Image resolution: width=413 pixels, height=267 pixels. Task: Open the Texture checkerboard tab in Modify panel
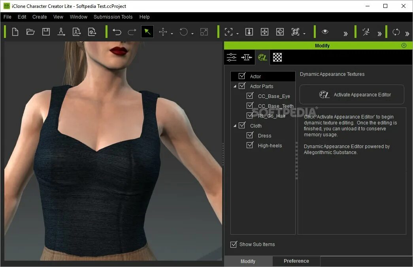coord(277,57)
